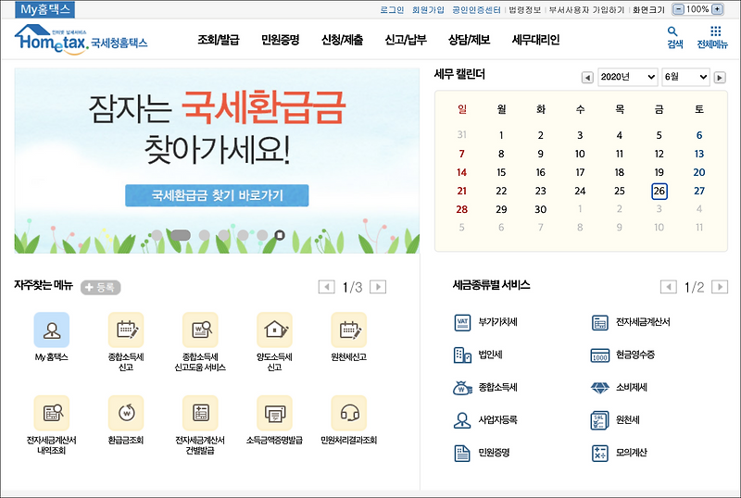Pause the banner slideshow

[x=280, y=235]
